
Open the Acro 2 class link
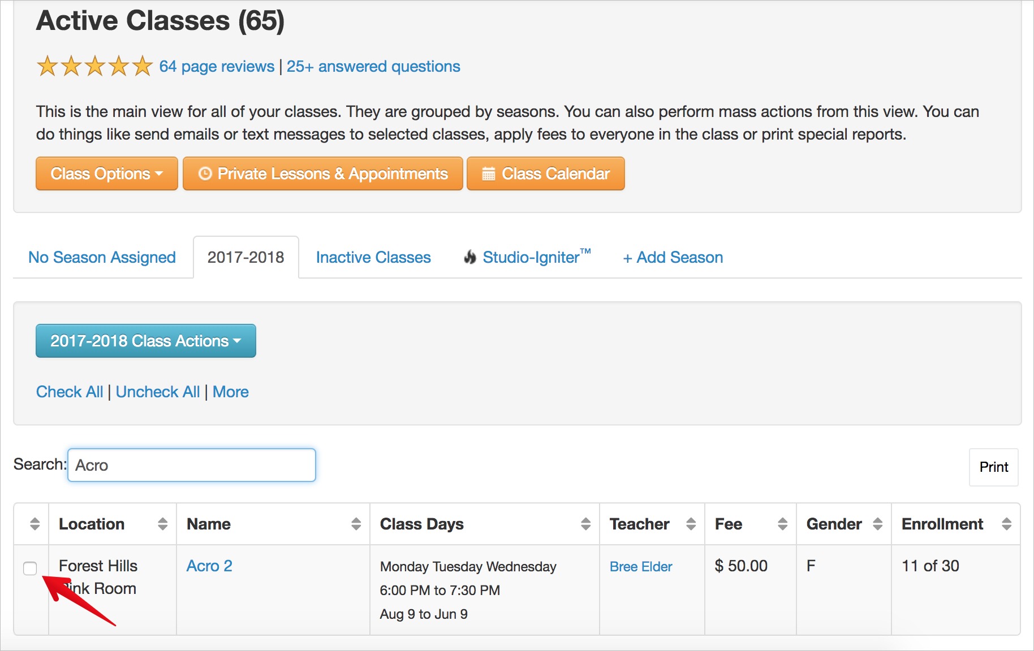209,566
